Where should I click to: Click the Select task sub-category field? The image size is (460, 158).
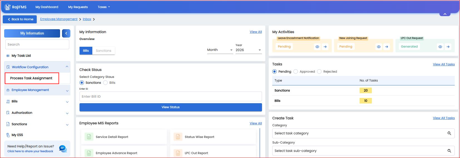(x=363, y=151)
